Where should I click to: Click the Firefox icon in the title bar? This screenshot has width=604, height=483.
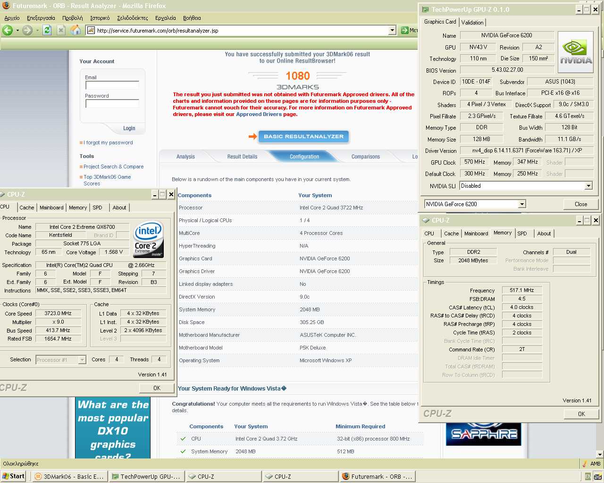6,6
